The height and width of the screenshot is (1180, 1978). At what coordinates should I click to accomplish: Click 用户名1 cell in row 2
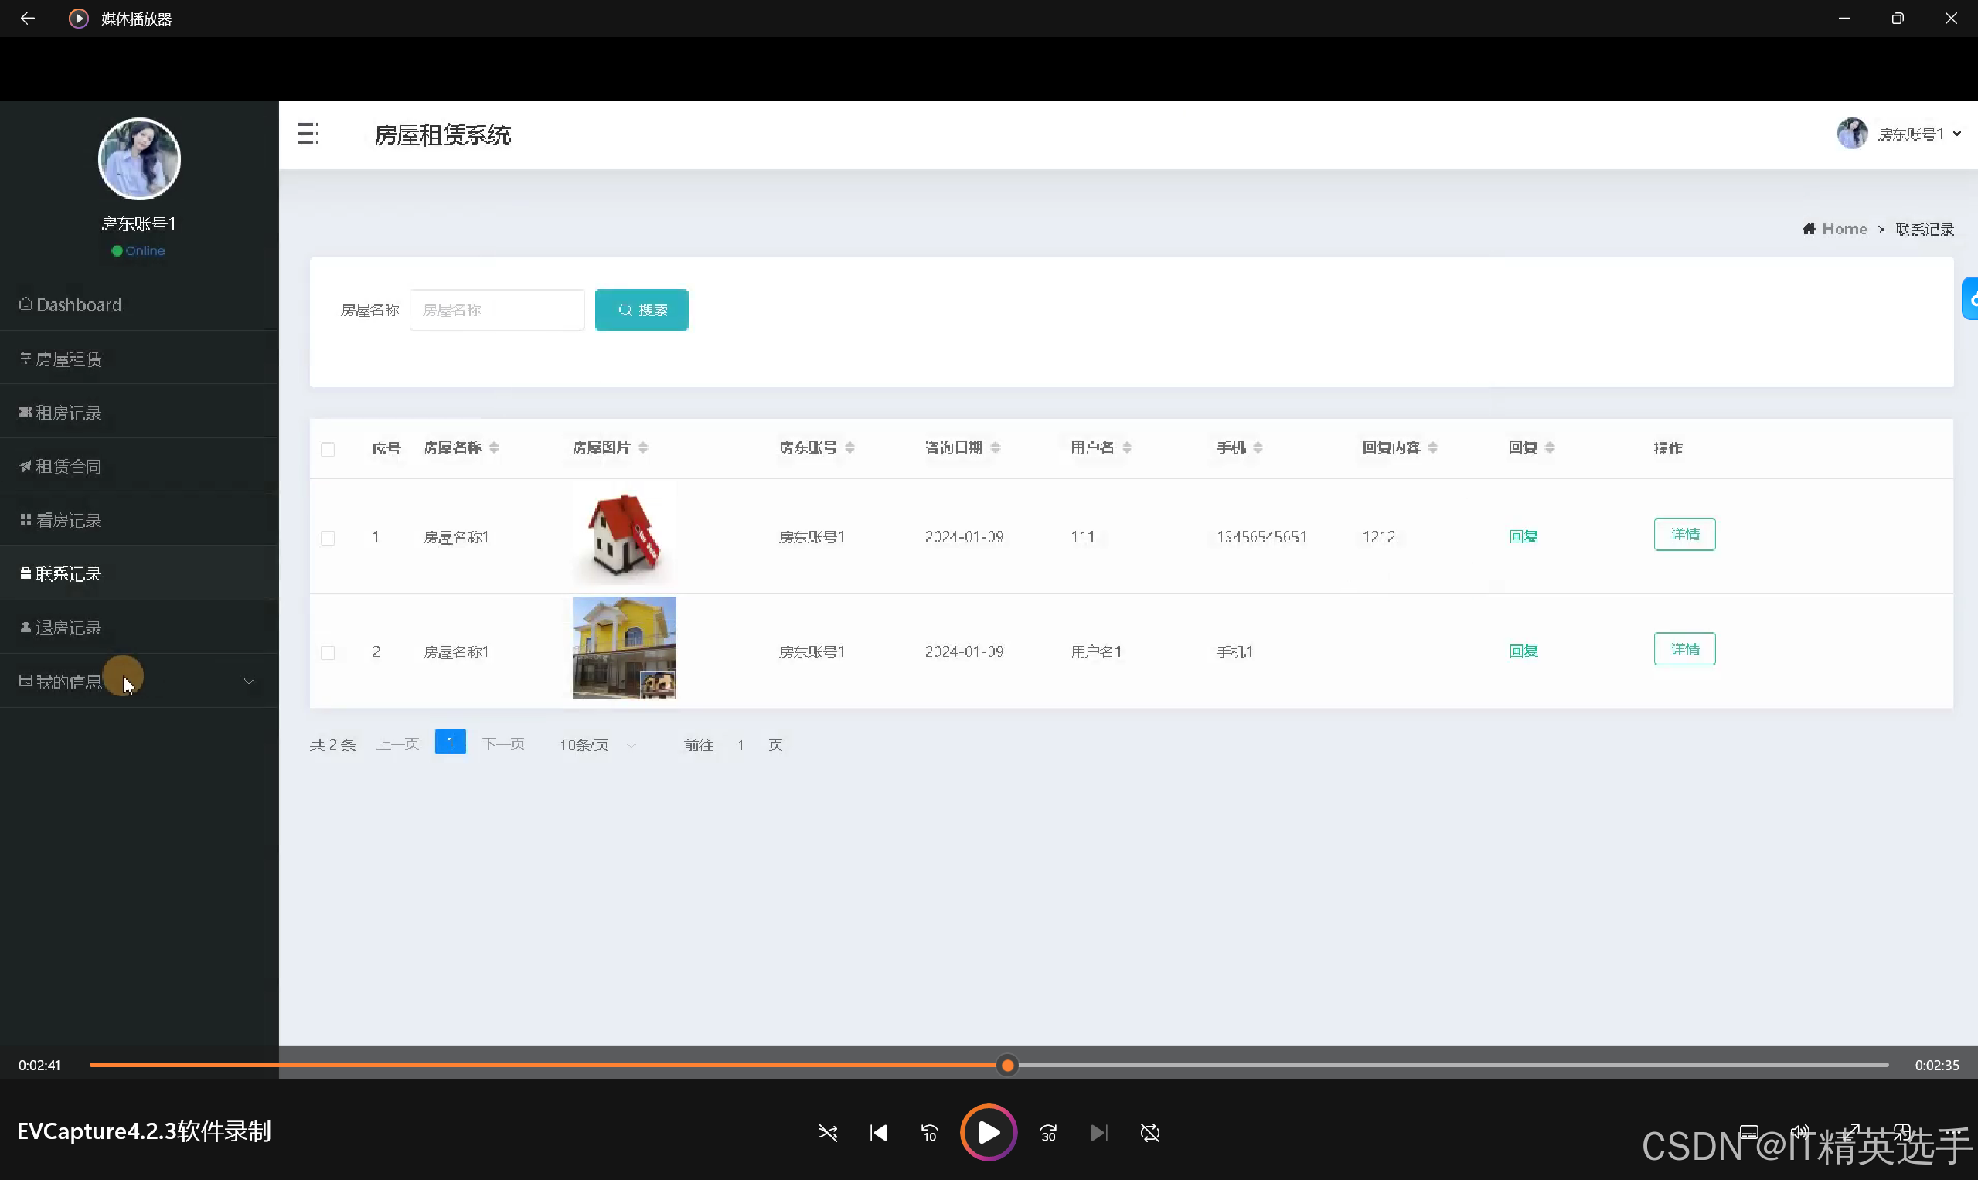pos(1096,652)
